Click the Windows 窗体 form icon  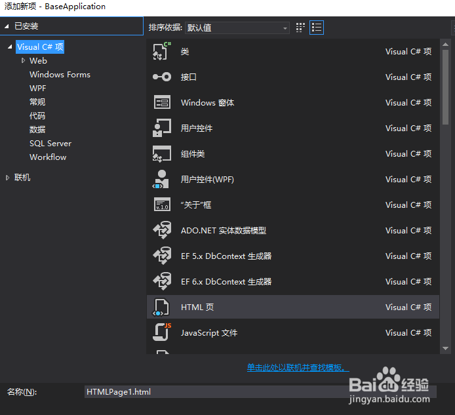pos(162,102)
